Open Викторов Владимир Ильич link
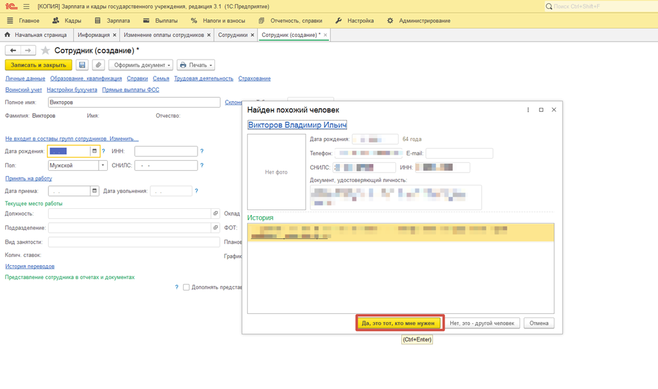 [297, 125]
